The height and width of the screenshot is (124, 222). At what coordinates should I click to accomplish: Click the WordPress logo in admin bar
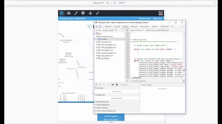click(x=61, y=13)
